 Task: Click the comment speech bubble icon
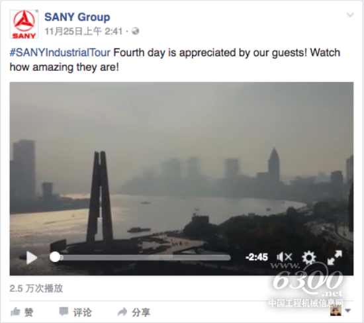(64, 312)
